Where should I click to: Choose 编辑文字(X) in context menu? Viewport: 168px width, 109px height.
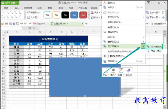click(124, 27)
